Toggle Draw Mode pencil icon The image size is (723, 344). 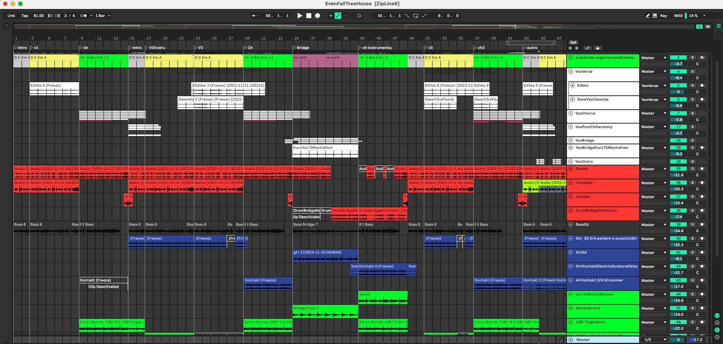tap(647, 16)
